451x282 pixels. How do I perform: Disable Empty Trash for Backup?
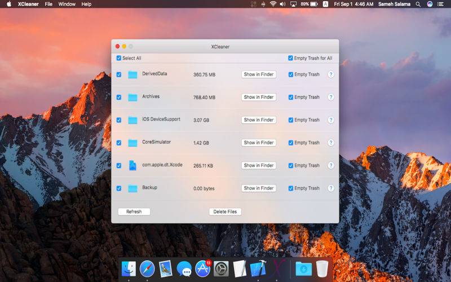(x=291, y=188)
